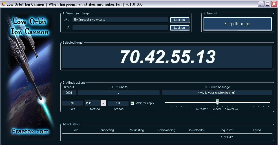
Task: Click the Connecting column header
Action: pyautogui.click(x=106, y=130)
